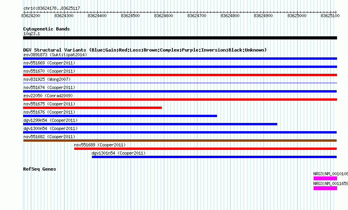
Task: Click variant label dgv1301n54 (Cooper2011)
Action: [118, 153]
